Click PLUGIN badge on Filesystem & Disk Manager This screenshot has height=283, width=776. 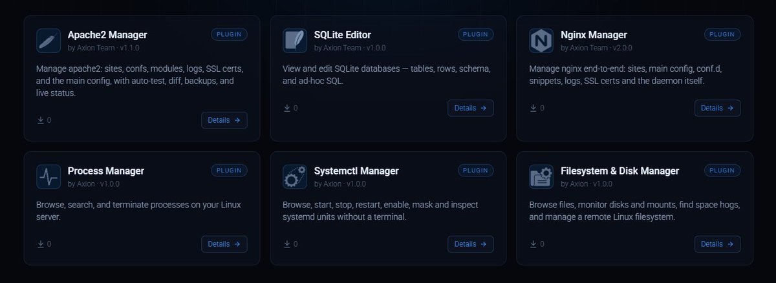[x=722, y=171]
